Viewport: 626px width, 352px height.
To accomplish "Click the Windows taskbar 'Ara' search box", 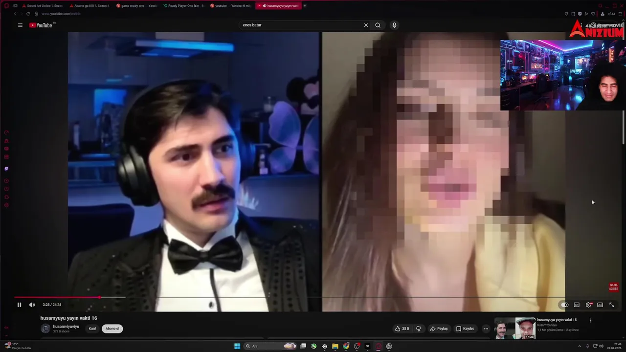I will 271,346.
